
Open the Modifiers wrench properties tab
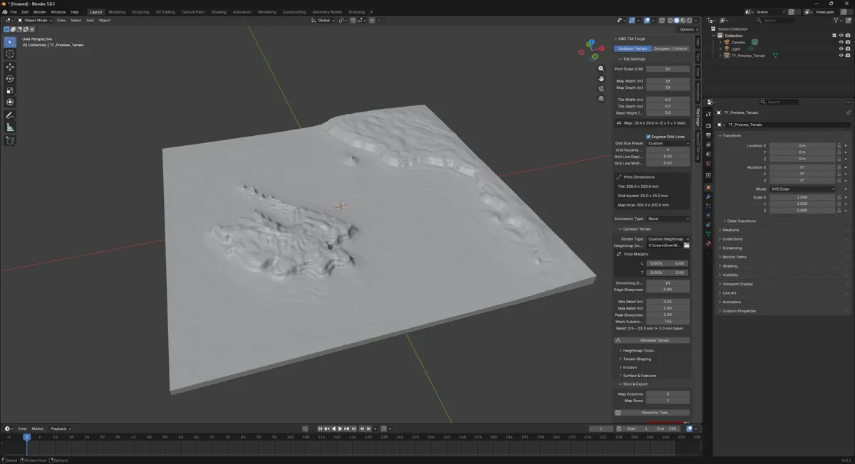708,196
